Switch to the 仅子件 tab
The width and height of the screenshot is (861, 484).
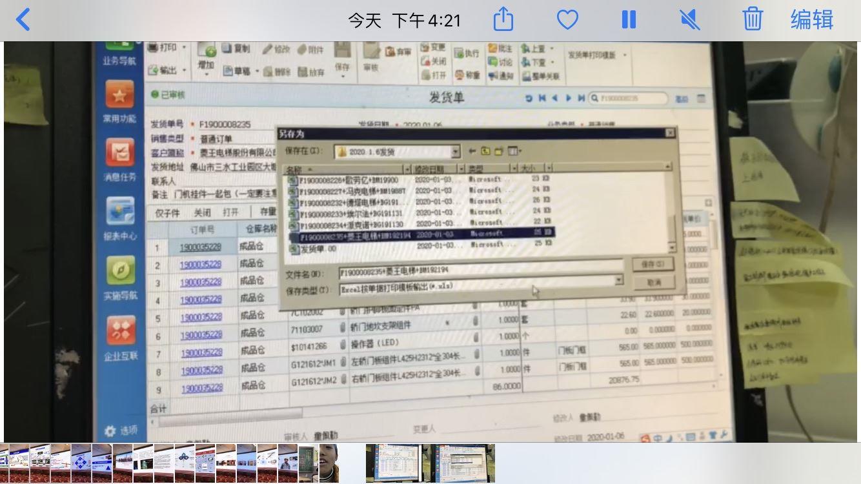(167, 212)
